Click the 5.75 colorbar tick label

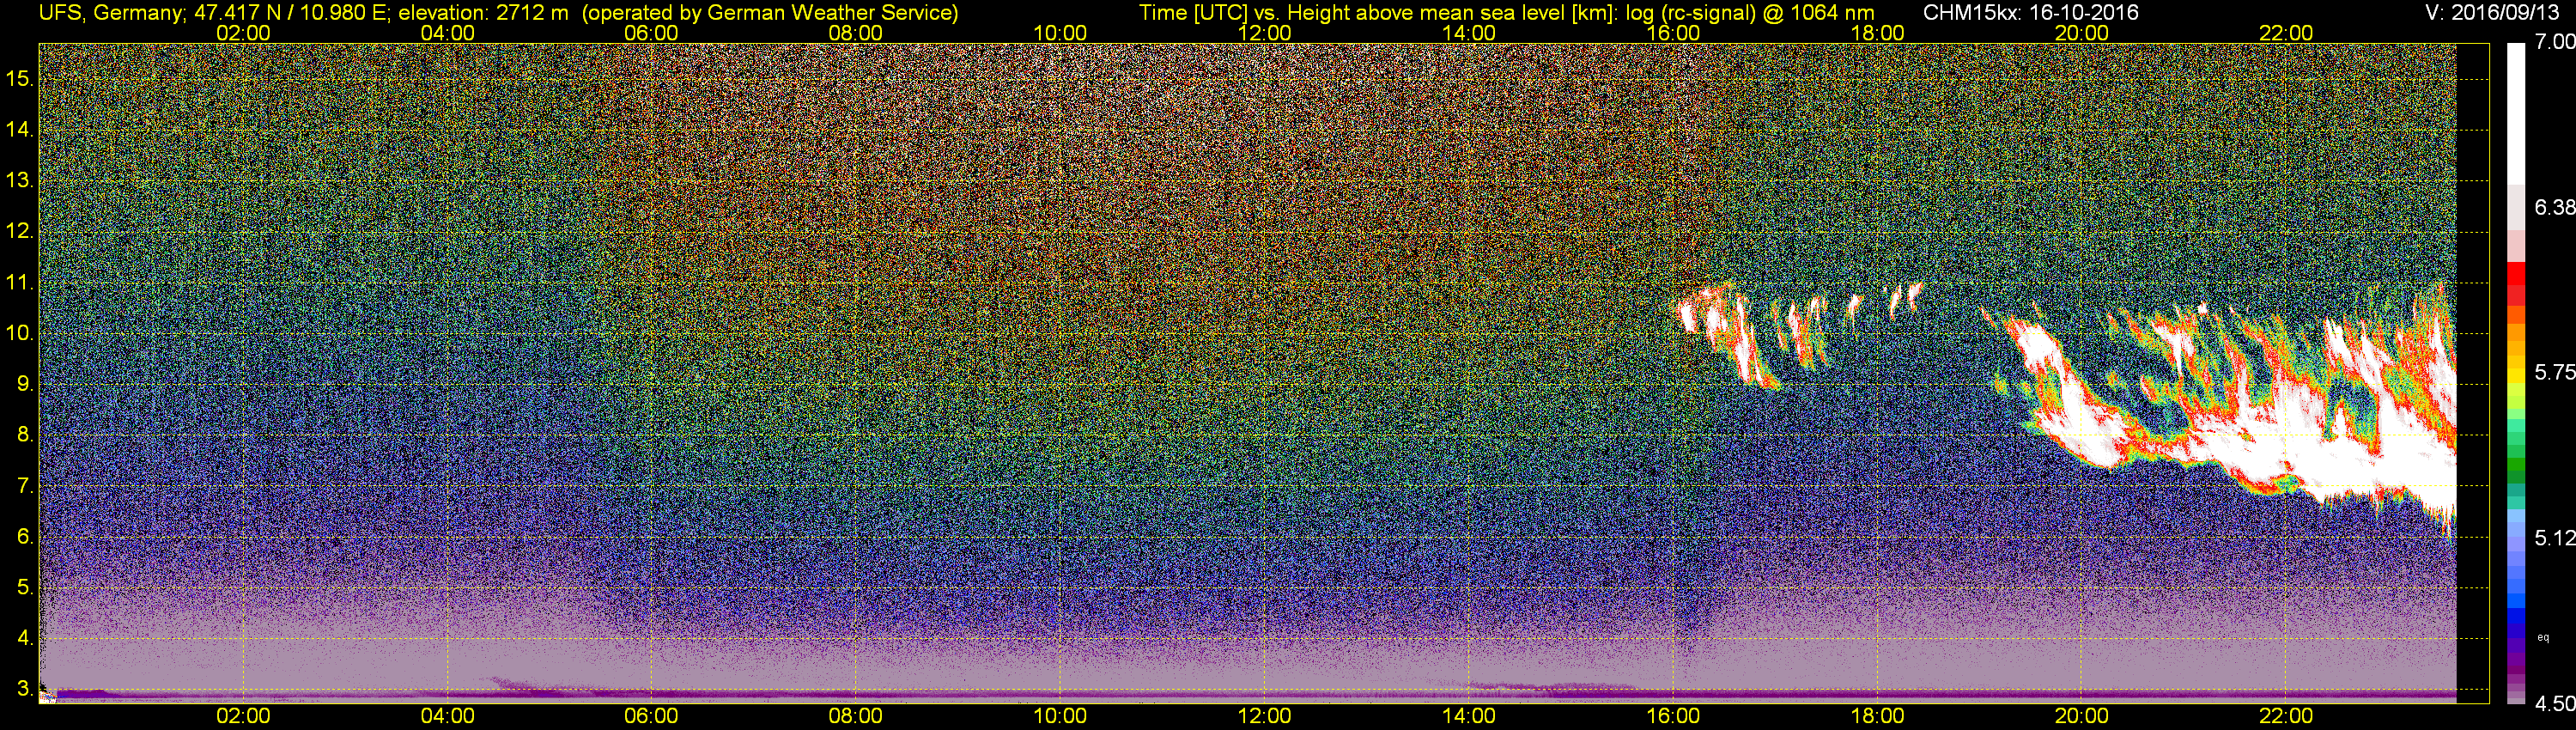point(2555,372)
